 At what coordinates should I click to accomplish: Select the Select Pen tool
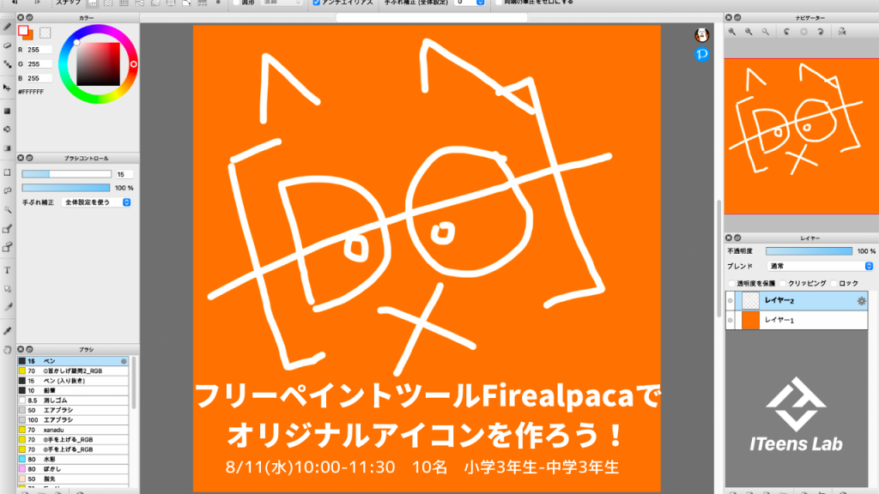pos(7,228)
